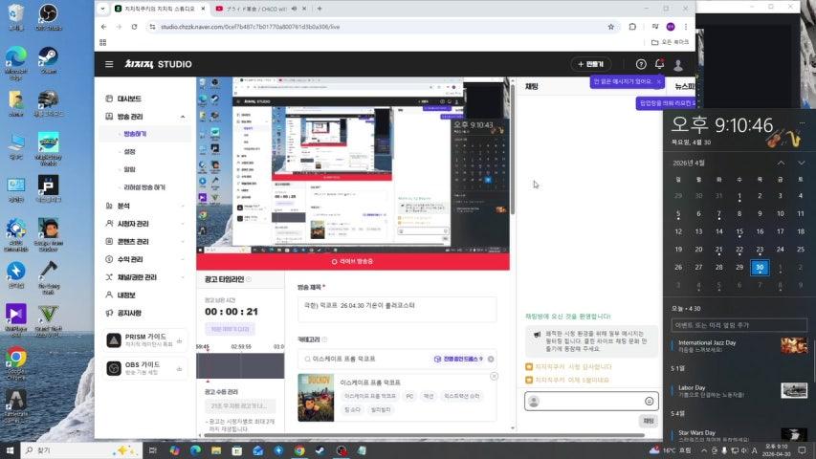Download the PRISM 가이드
This screenshot has width=816, height=459.
180,340
